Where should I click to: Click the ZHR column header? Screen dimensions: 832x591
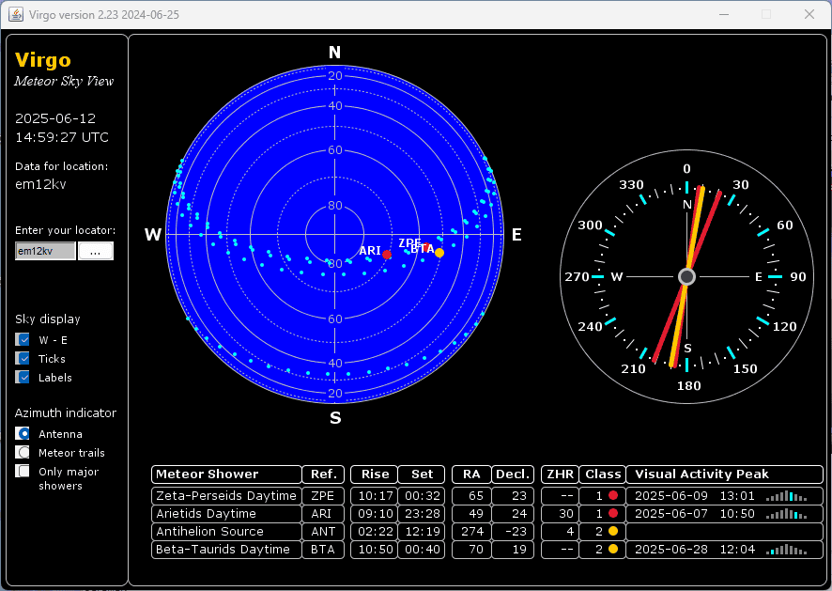point(560,474)
